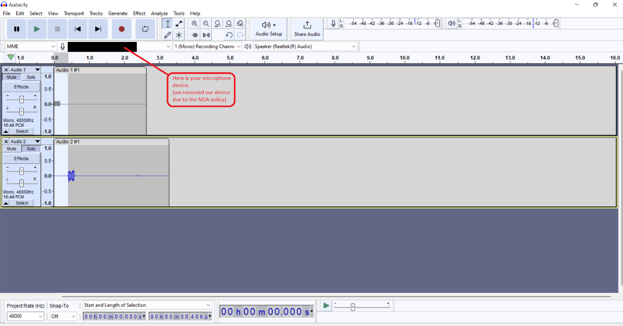Open the Transport menu

point(74,14)
